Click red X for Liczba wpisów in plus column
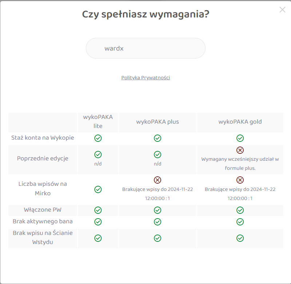Image resolution: width=291 pixels, height=284 pixels. [158, 180]
